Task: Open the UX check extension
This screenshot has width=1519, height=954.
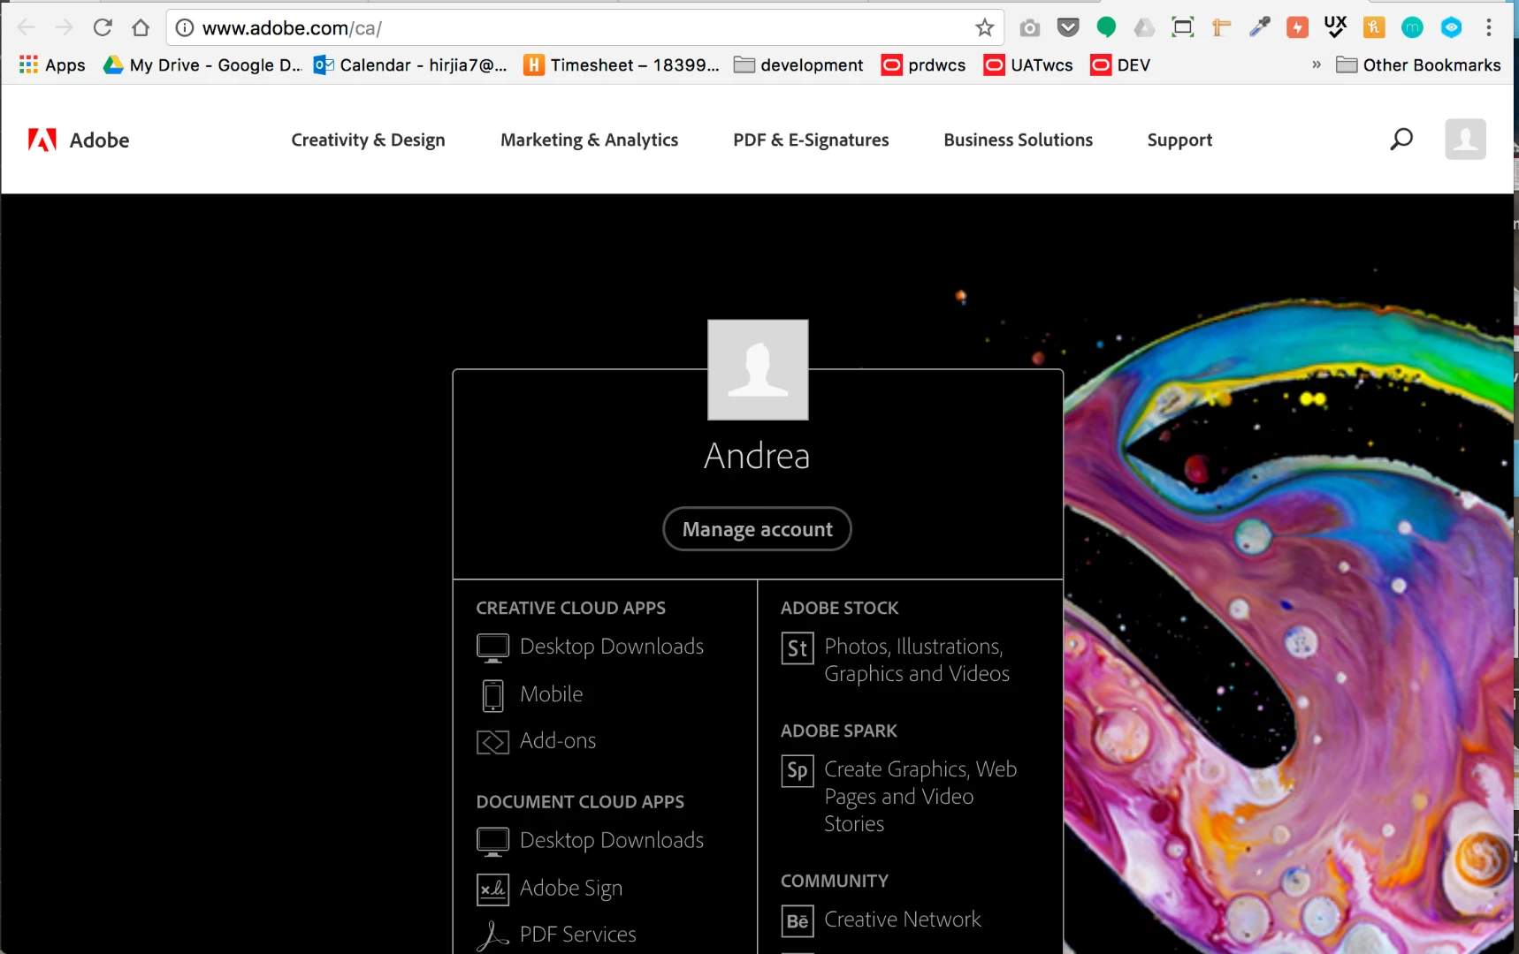Action: click(1335, 26)
